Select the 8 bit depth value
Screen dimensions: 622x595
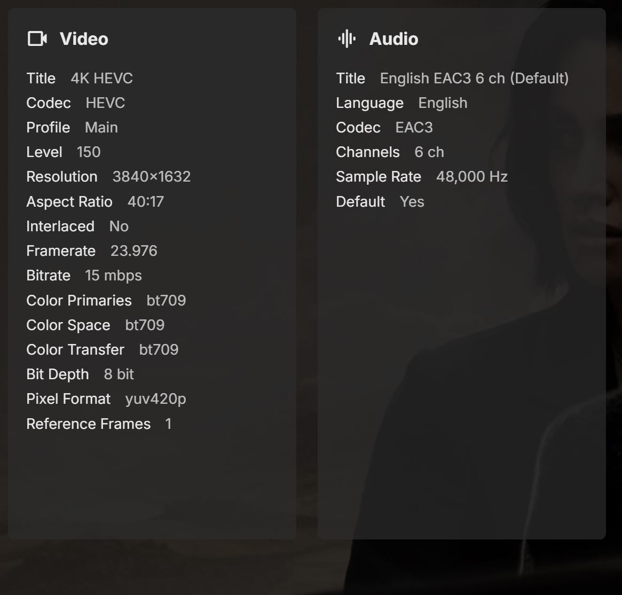click(119, 374)
